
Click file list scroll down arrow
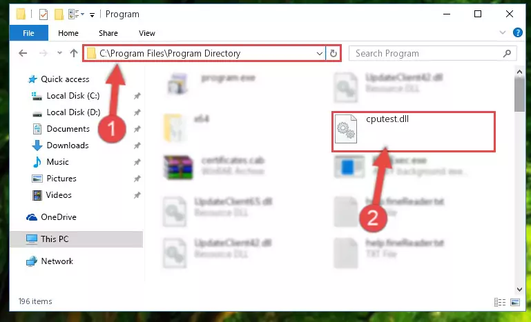(x=519, y=290)
